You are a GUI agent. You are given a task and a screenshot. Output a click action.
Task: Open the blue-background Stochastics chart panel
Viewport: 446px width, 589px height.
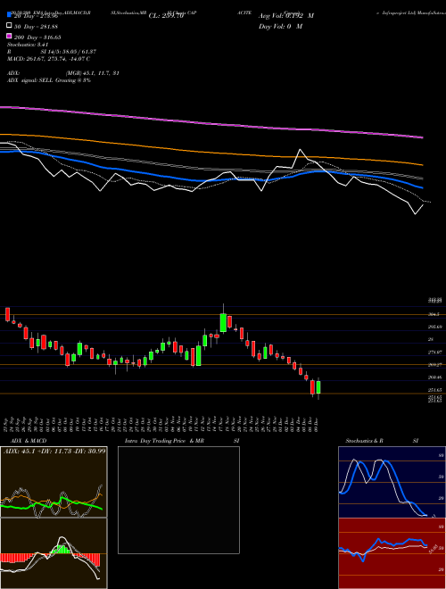(x=392, y=482)
